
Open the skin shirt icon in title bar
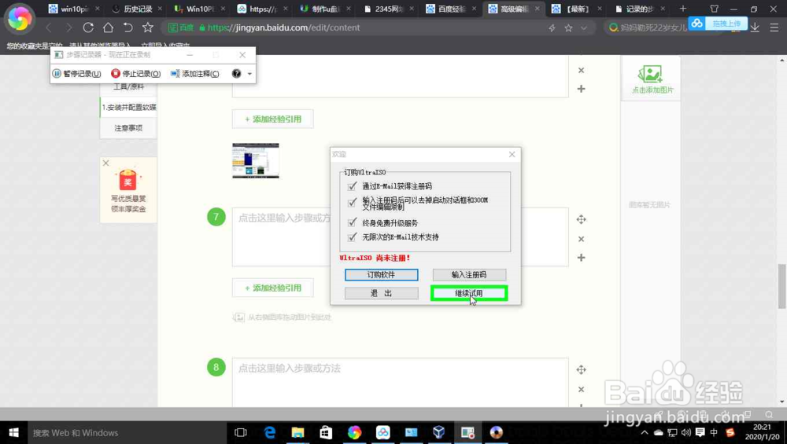click(x=715, y=9)
